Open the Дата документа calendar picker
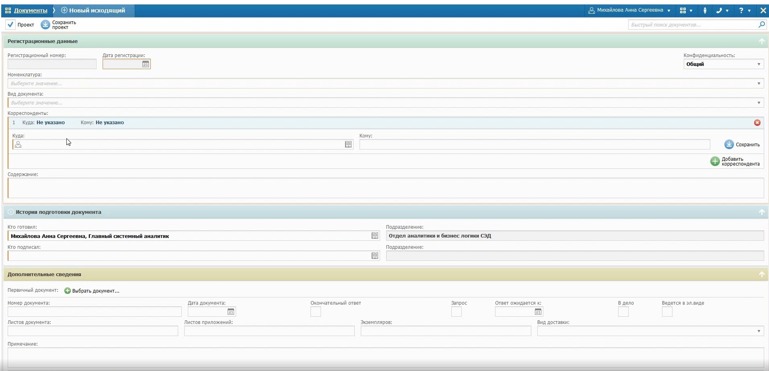Viewport: 769px width, 371px height. pyautogui.click(x=231, y=312)
